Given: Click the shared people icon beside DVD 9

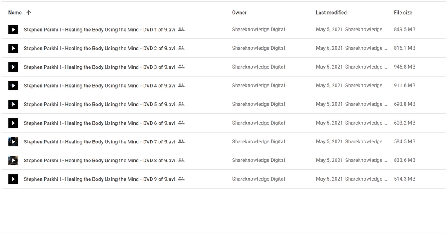Looking at the screenshot, I should pos(181,179).
